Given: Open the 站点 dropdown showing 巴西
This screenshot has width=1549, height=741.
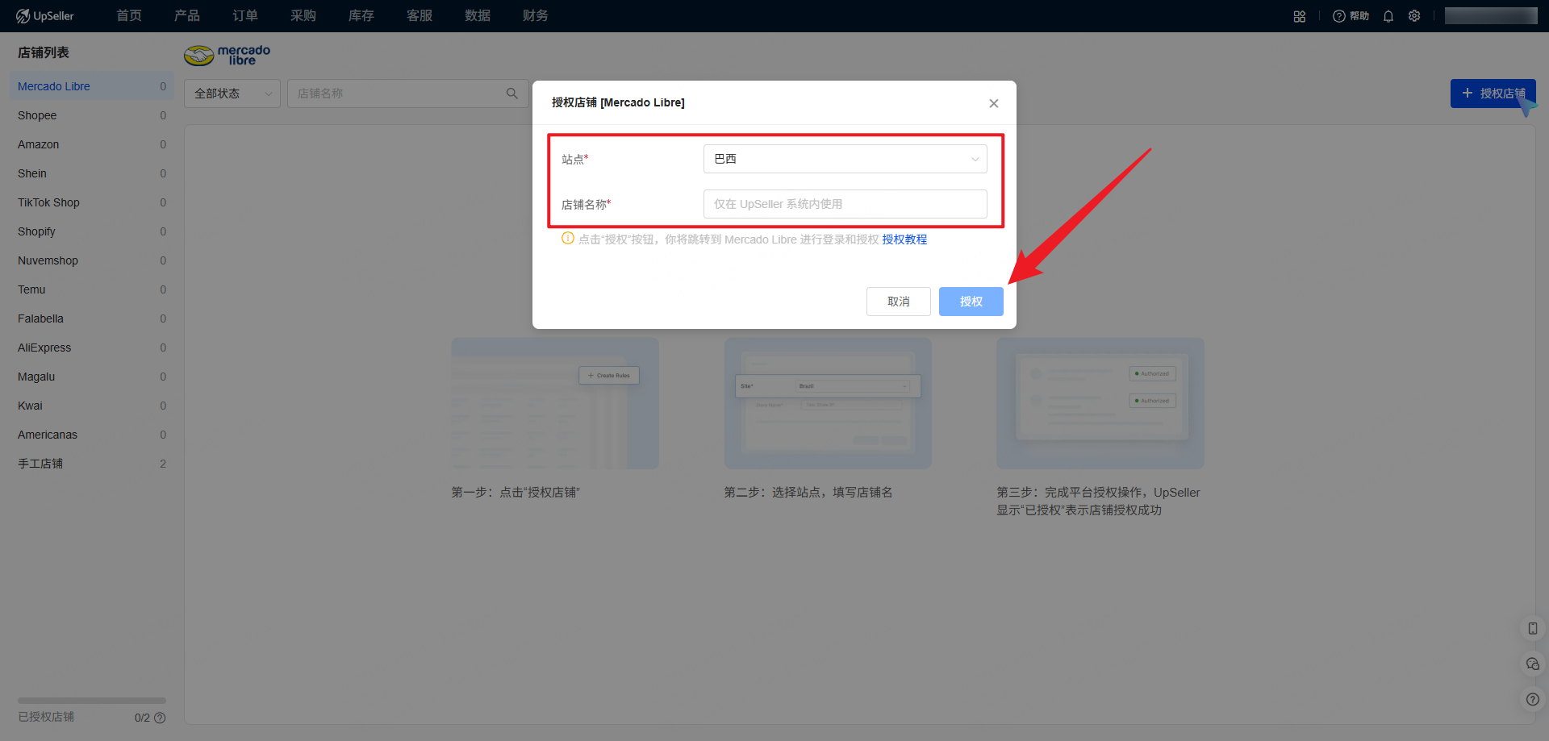Looking at the screenshot, I should (845, 159).
